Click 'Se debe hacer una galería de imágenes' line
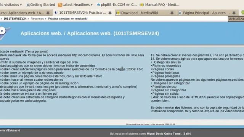This screenshot has width=244, height=137. click(x=28, y=90)
